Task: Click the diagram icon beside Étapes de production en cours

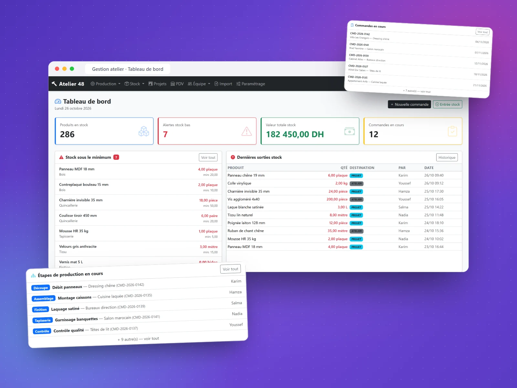Action: pyautogui.click(x=33, y=276)
